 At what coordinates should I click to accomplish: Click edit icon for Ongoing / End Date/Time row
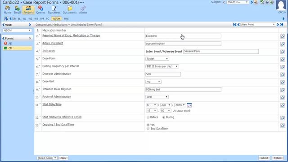(283, 126)
